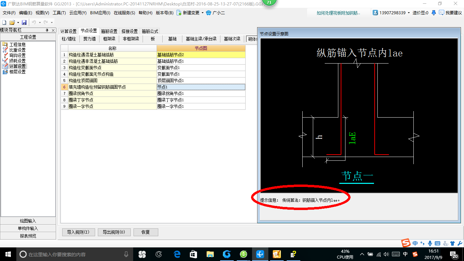Screen dimensions: 464x261
Task: Select the 板 component tab
Action: (153, 39)
